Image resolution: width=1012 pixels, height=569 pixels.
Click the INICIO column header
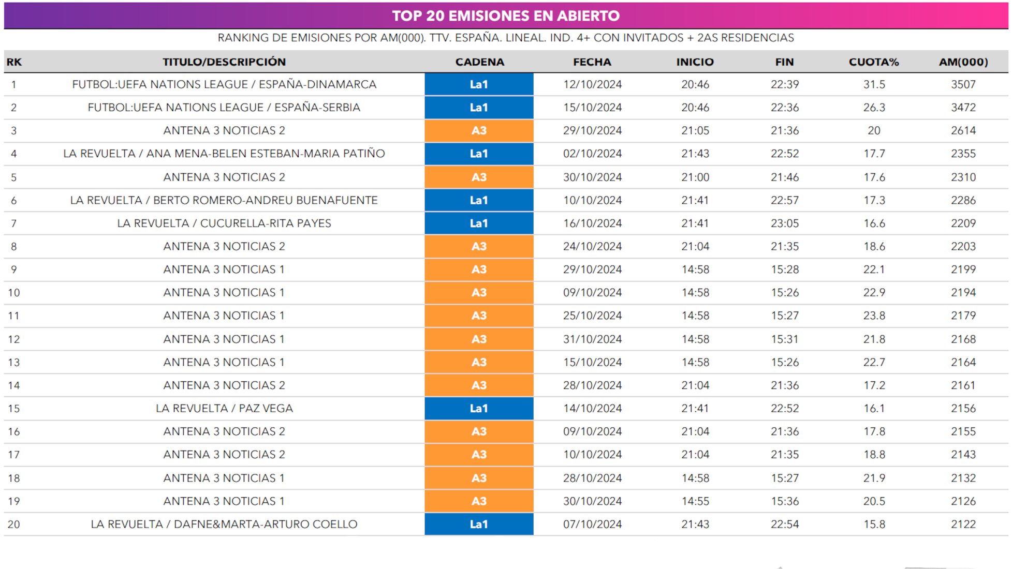[x=695, y=62]
